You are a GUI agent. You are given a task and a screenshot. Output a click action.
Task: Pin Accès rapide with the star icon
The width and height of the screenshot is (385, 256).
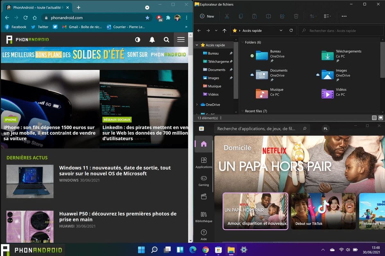[x=235, y=31]
